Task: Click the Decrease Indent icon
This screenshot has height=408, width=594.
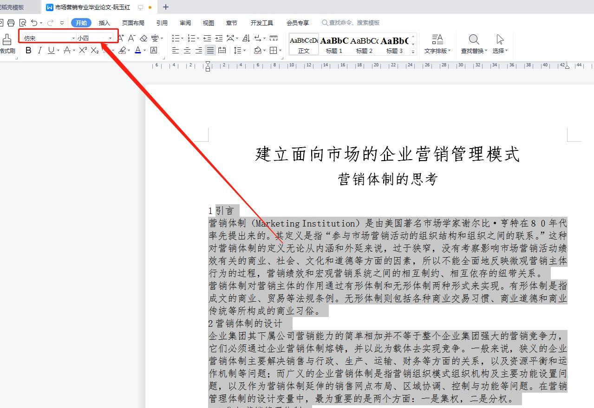Action: tap(207, 38)
